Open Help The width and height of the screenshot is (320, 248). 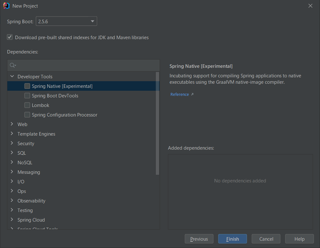(x=299, y=239)
